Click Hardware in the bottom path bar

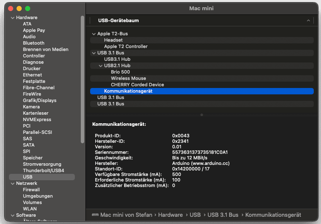point(170,215)
